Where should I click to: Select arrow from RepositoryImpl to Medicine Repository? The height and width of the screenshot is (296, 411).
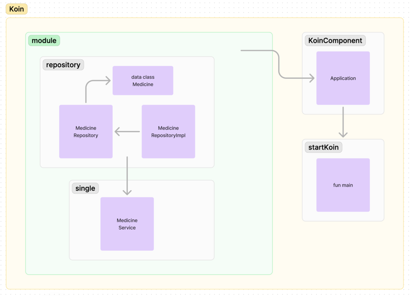[127, 131]
